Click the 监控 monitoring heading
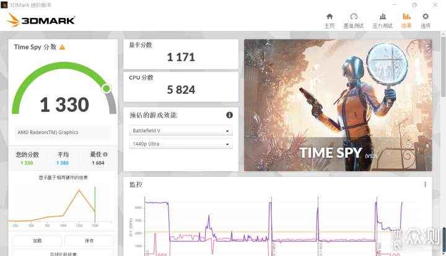The width and height of the screenshot is (446, 256). [x=136, y=185]
